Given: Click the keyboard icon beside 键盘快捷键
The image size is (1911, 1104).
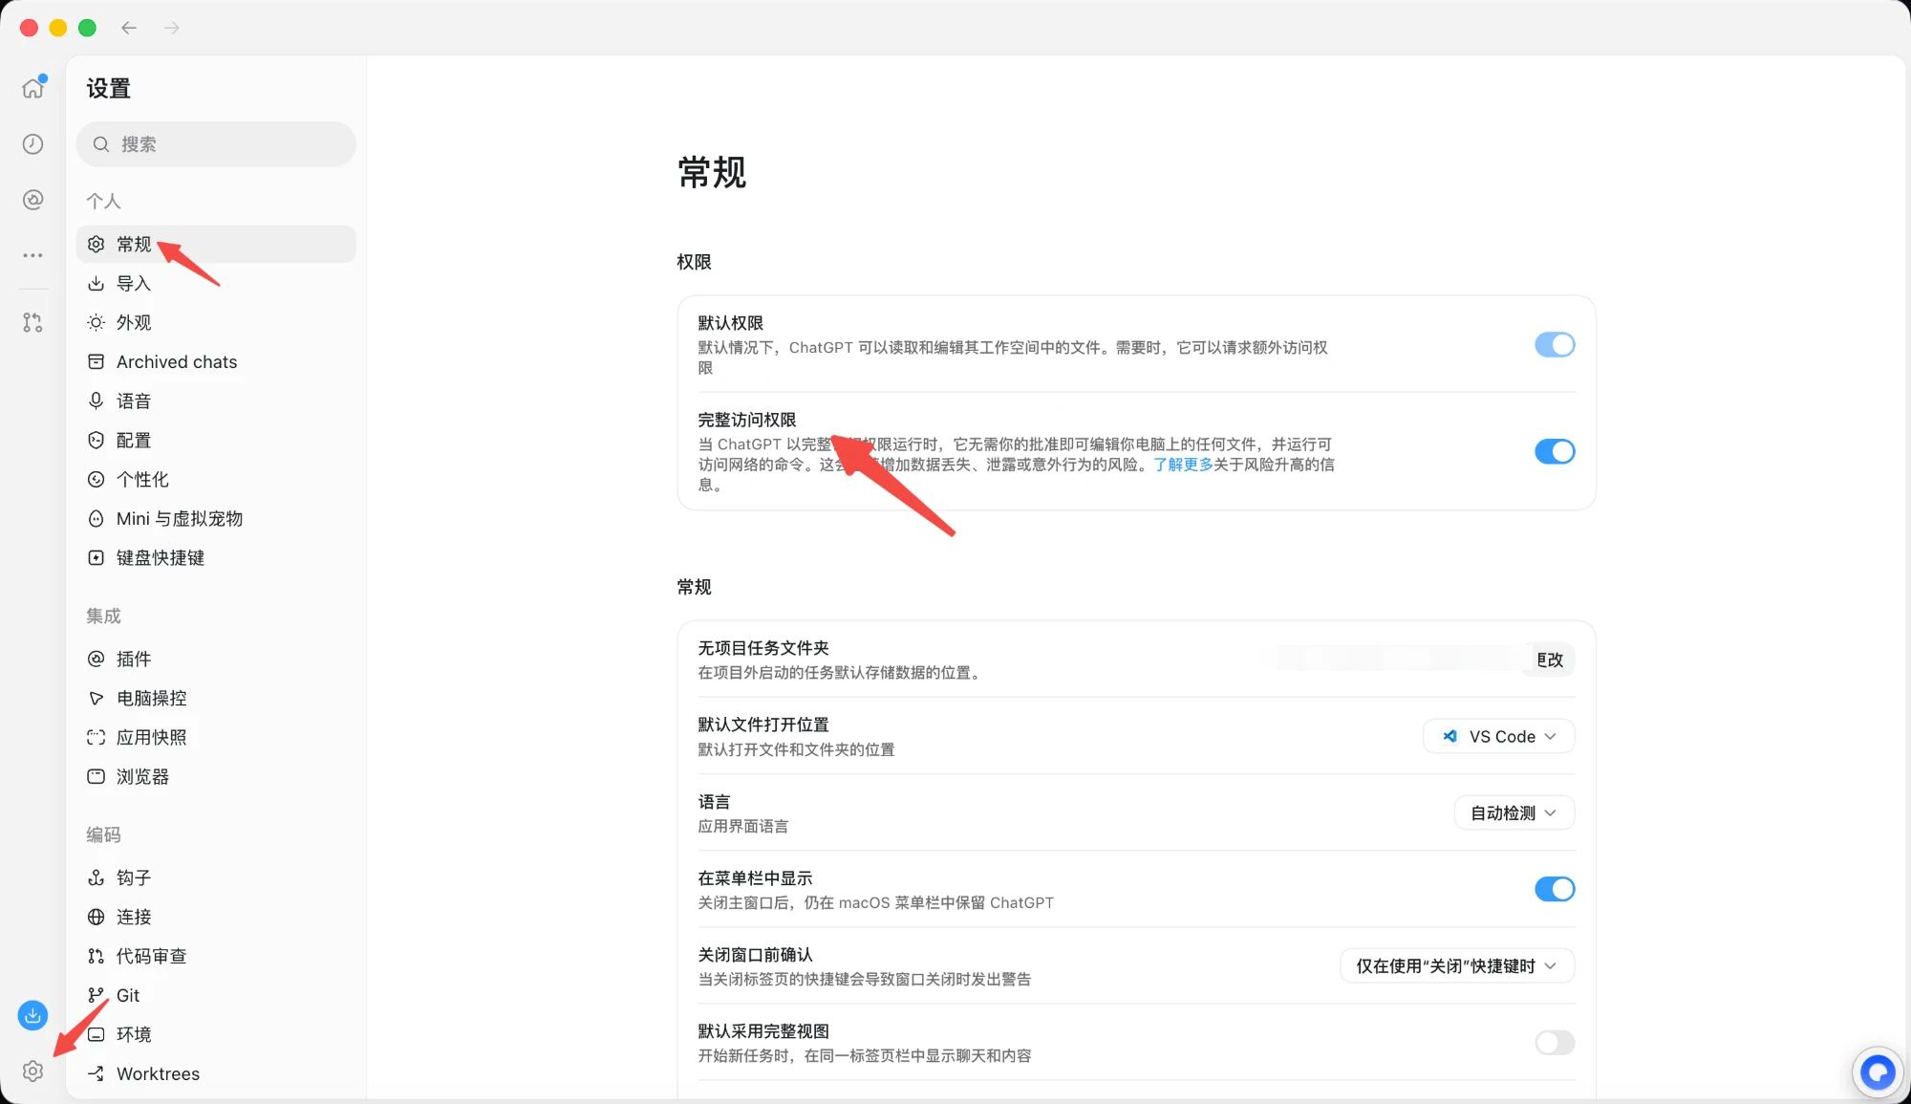Looking at the screenshot, I should [x=97, y=558].
